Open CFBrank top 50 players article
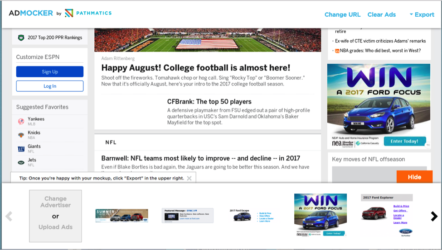The image size is (442, 250). point(209,102)
